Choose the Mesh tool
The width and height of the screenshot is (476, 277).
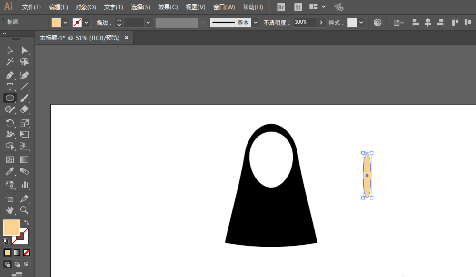[10, 159]
